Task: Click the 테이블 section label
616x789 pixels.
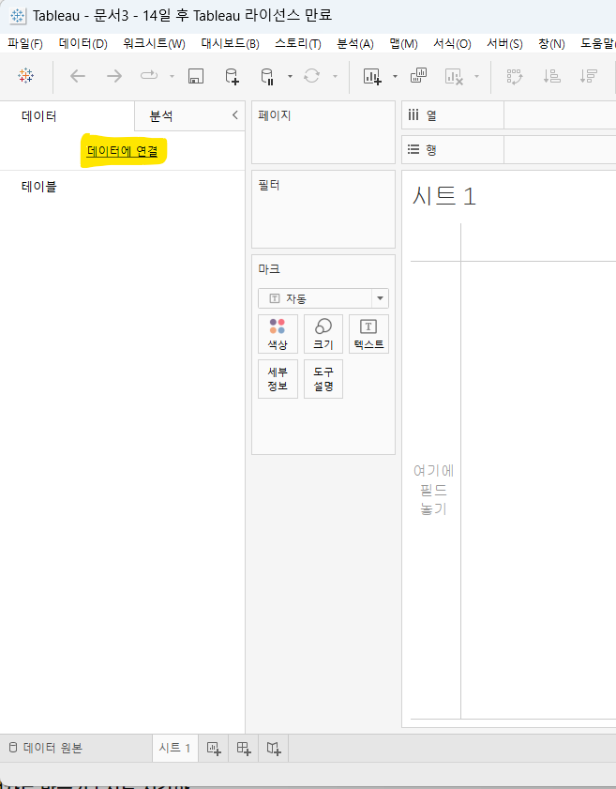Action: (x=38, y=187)
